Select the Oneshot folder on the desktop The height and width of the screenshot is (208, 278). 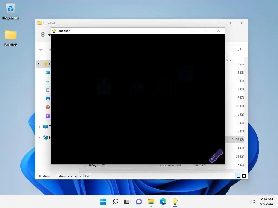11,38
